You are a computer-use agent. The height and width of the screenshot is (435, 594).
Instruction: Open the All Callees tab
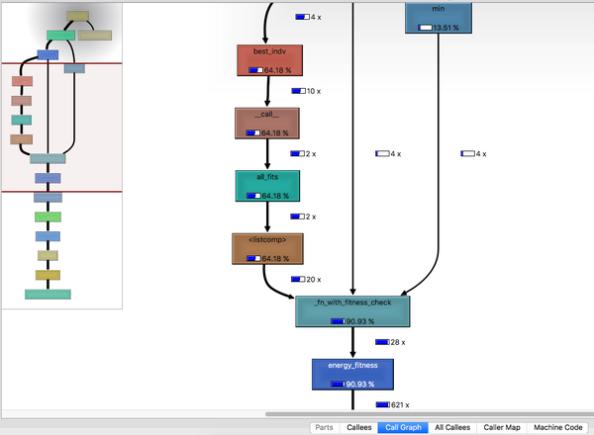pyautogui.click(x=452, y=427)
